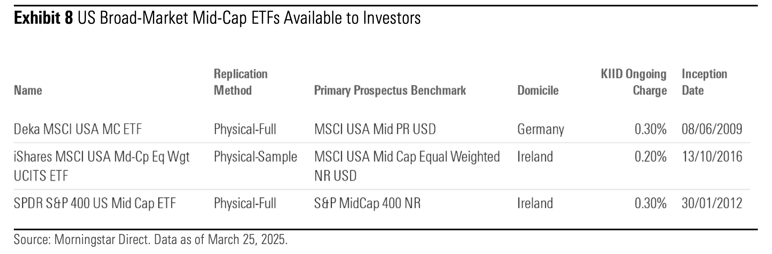Click the Physical-Sample replication cell
The image size is (772, 254).
255,157
